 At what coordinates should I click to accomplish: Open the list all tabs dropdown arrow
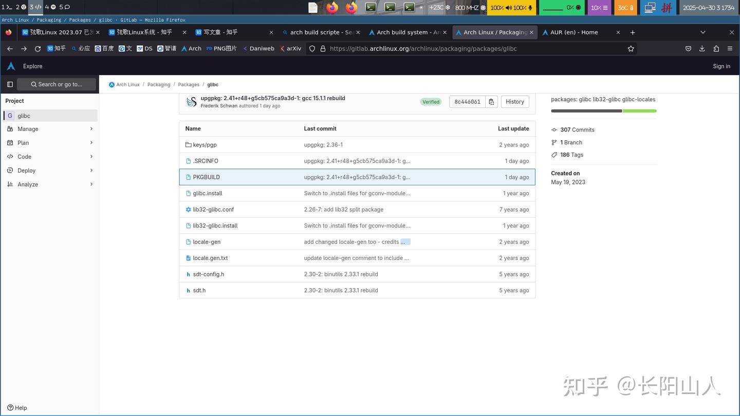click(703, 32)
